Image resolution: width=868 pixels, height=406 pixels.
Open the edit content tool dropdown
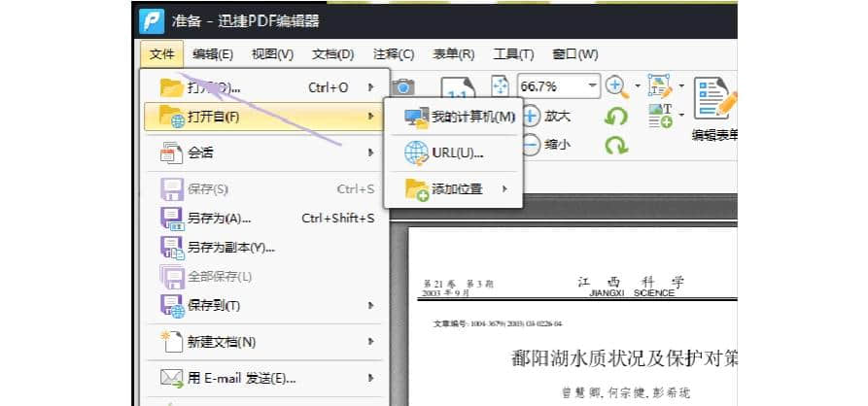[681, 85]
